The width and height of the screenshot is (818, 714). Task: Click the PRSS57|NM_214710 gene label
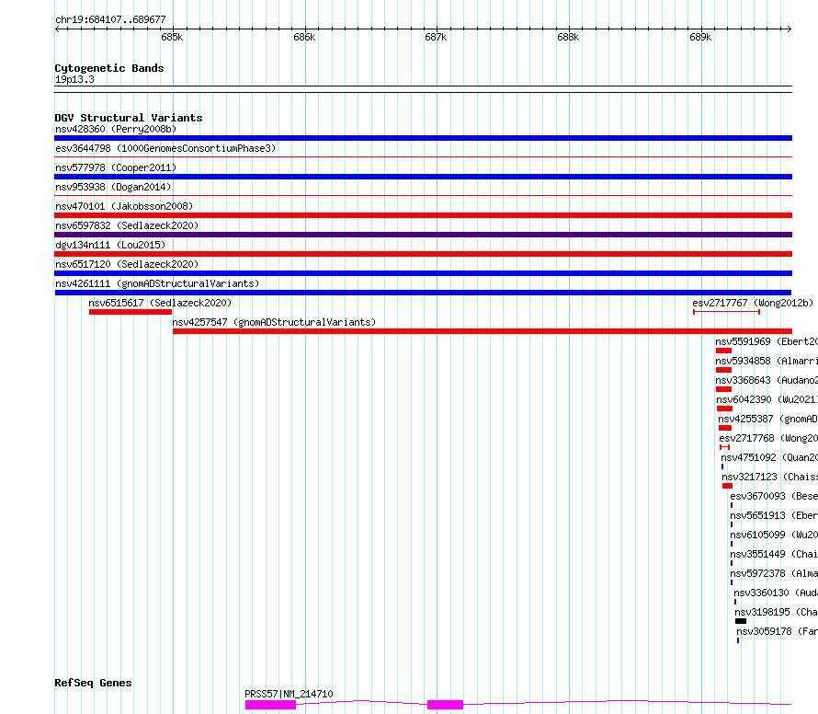click(x=289, y=694)
